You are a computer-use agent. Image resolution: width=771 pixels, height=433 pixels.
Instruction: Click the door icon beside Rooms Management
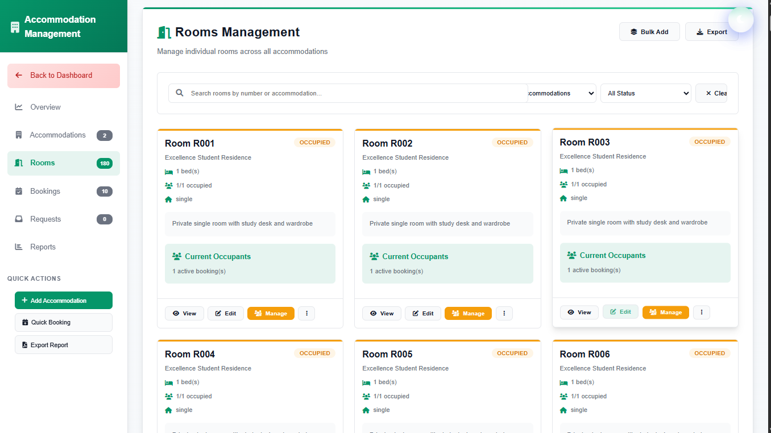pos(164,32)
